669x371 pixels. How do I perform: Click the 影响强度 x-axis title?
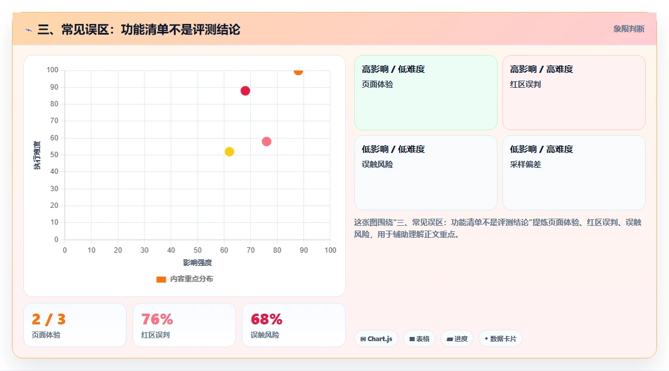[198, 262]
